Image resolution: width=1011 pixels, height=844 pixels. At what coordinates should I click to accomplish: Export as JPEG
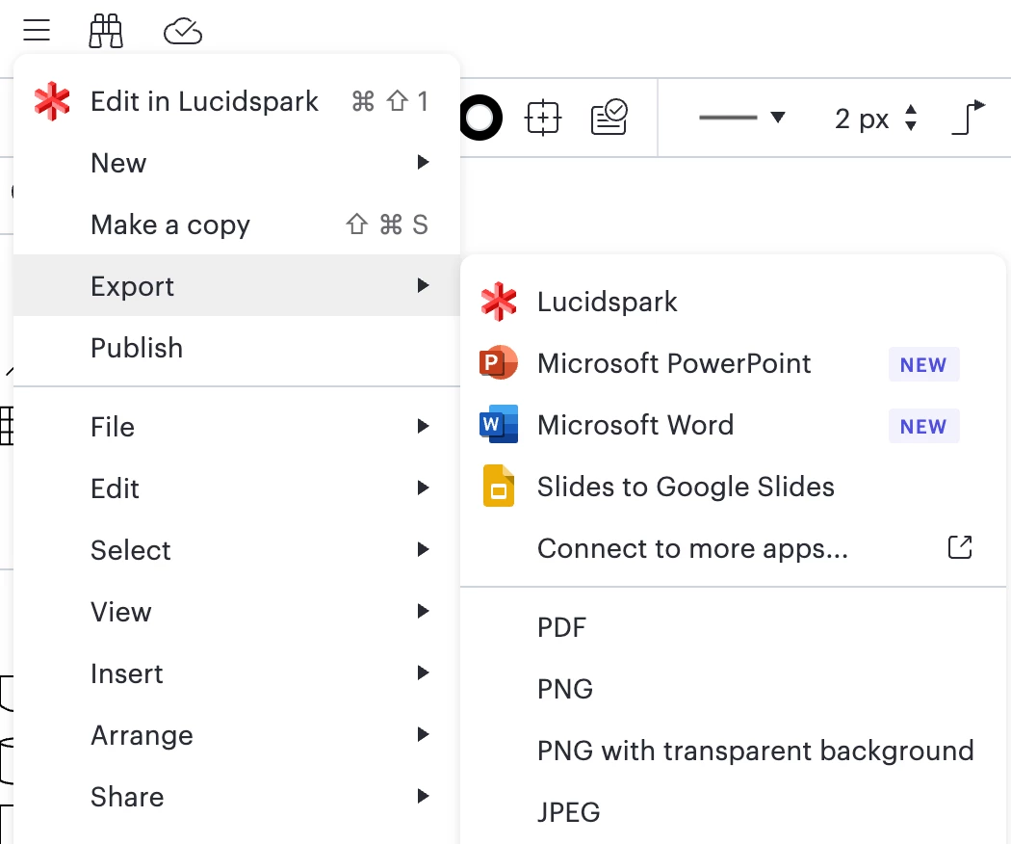(x=733, y=812)
